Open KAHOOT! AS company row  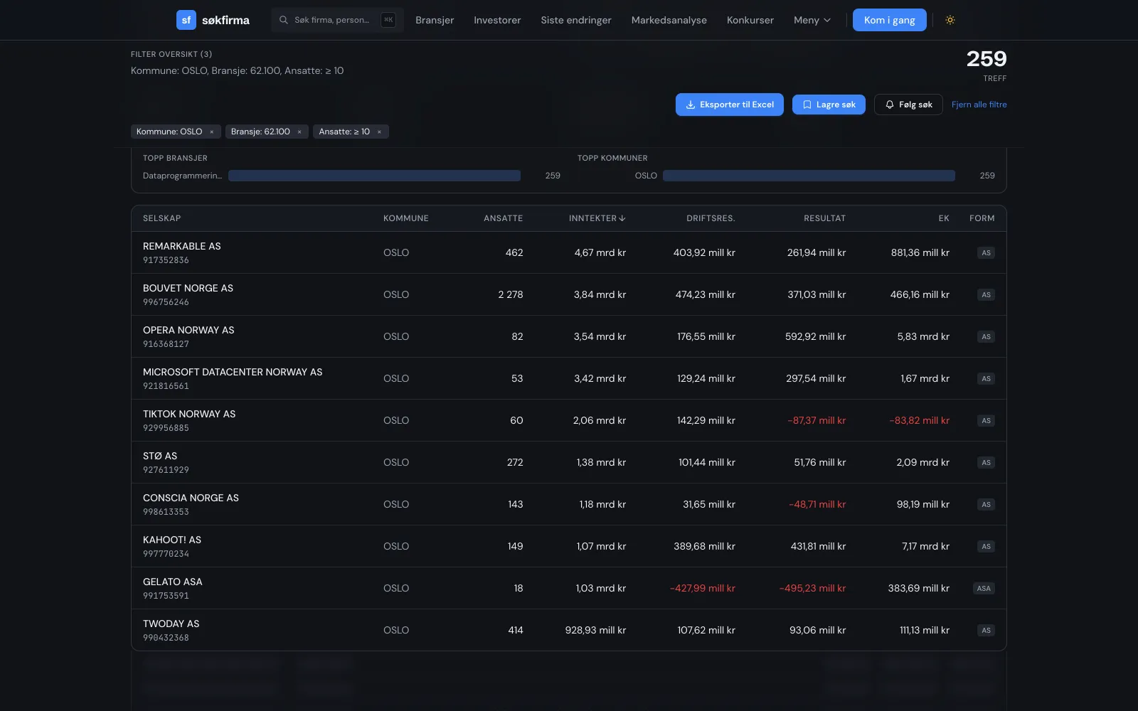pyautogui.click(x=569, y=546)
